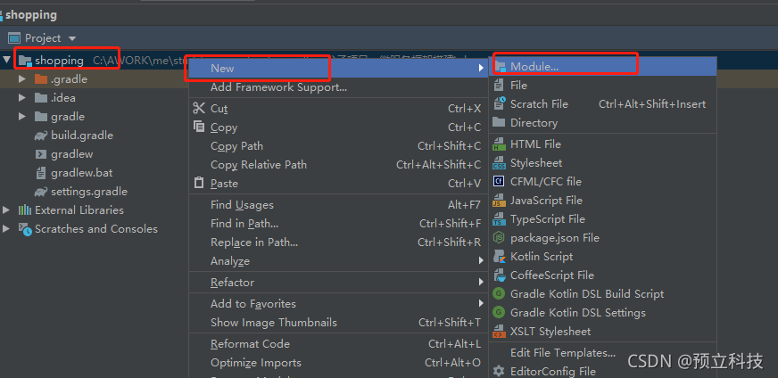Click the Paste clipboard icon

199,183
